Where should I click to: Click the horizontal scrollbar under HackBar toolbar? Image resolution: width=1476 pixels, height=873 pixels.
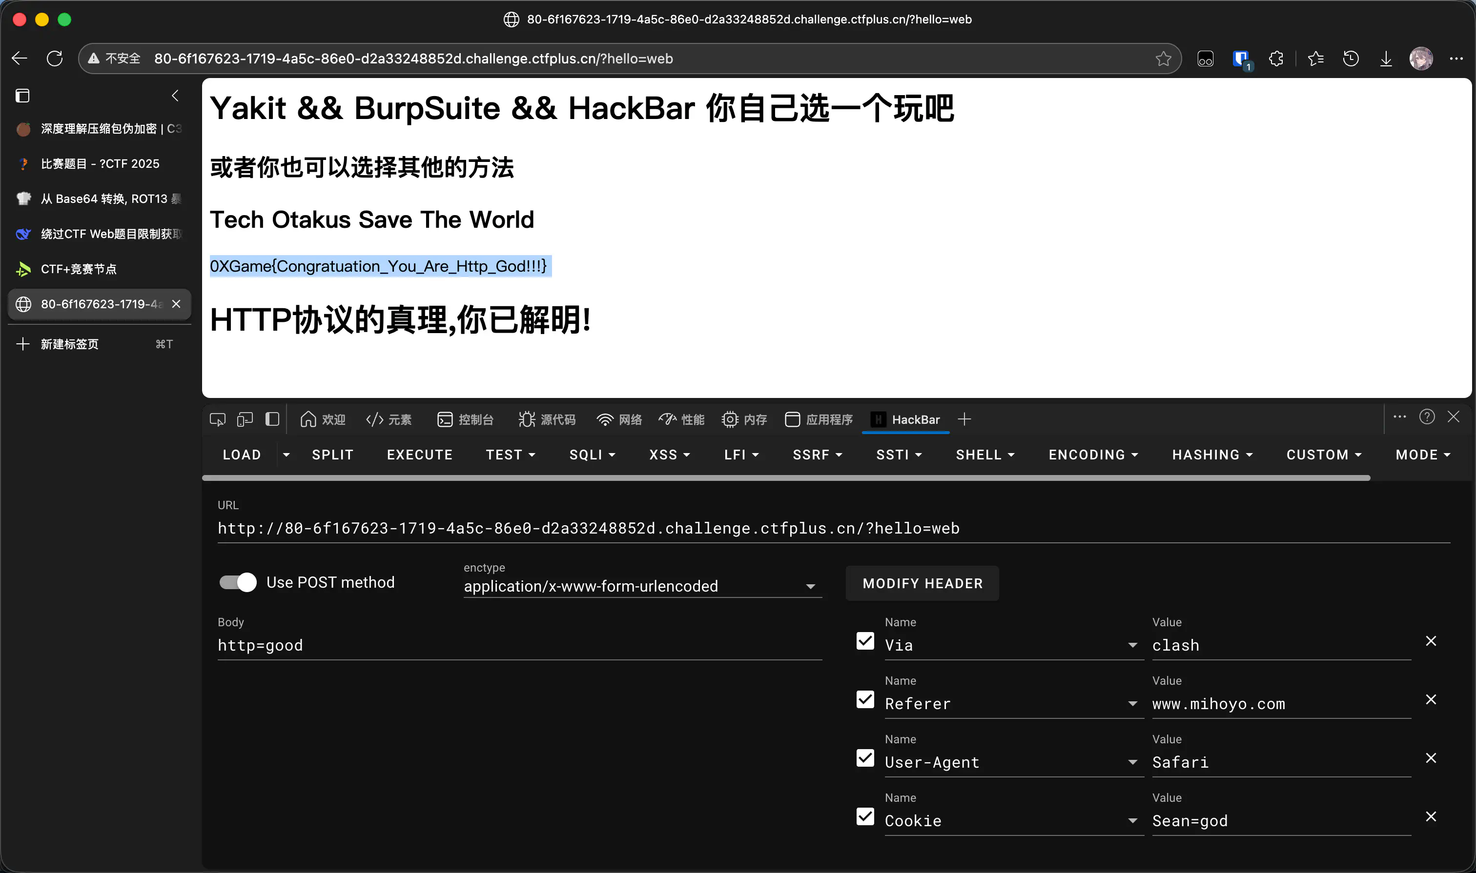coord(785,478)
